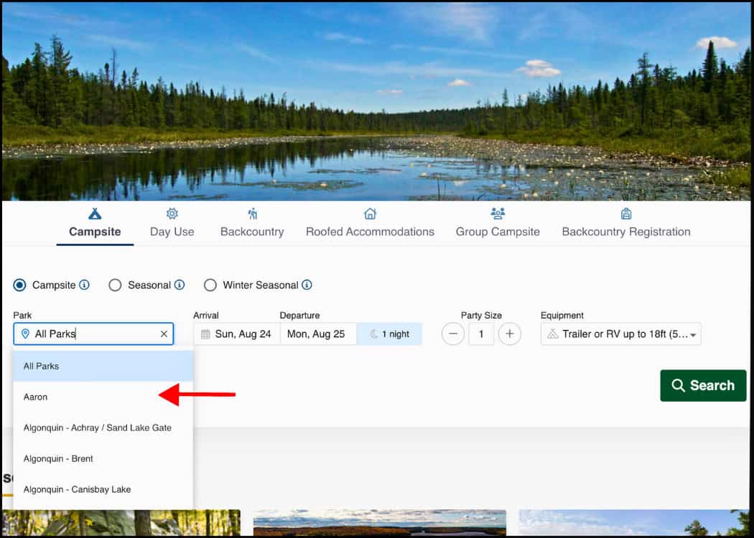
Task: Click the hiker icon above Backcountry
Action: 253,213
